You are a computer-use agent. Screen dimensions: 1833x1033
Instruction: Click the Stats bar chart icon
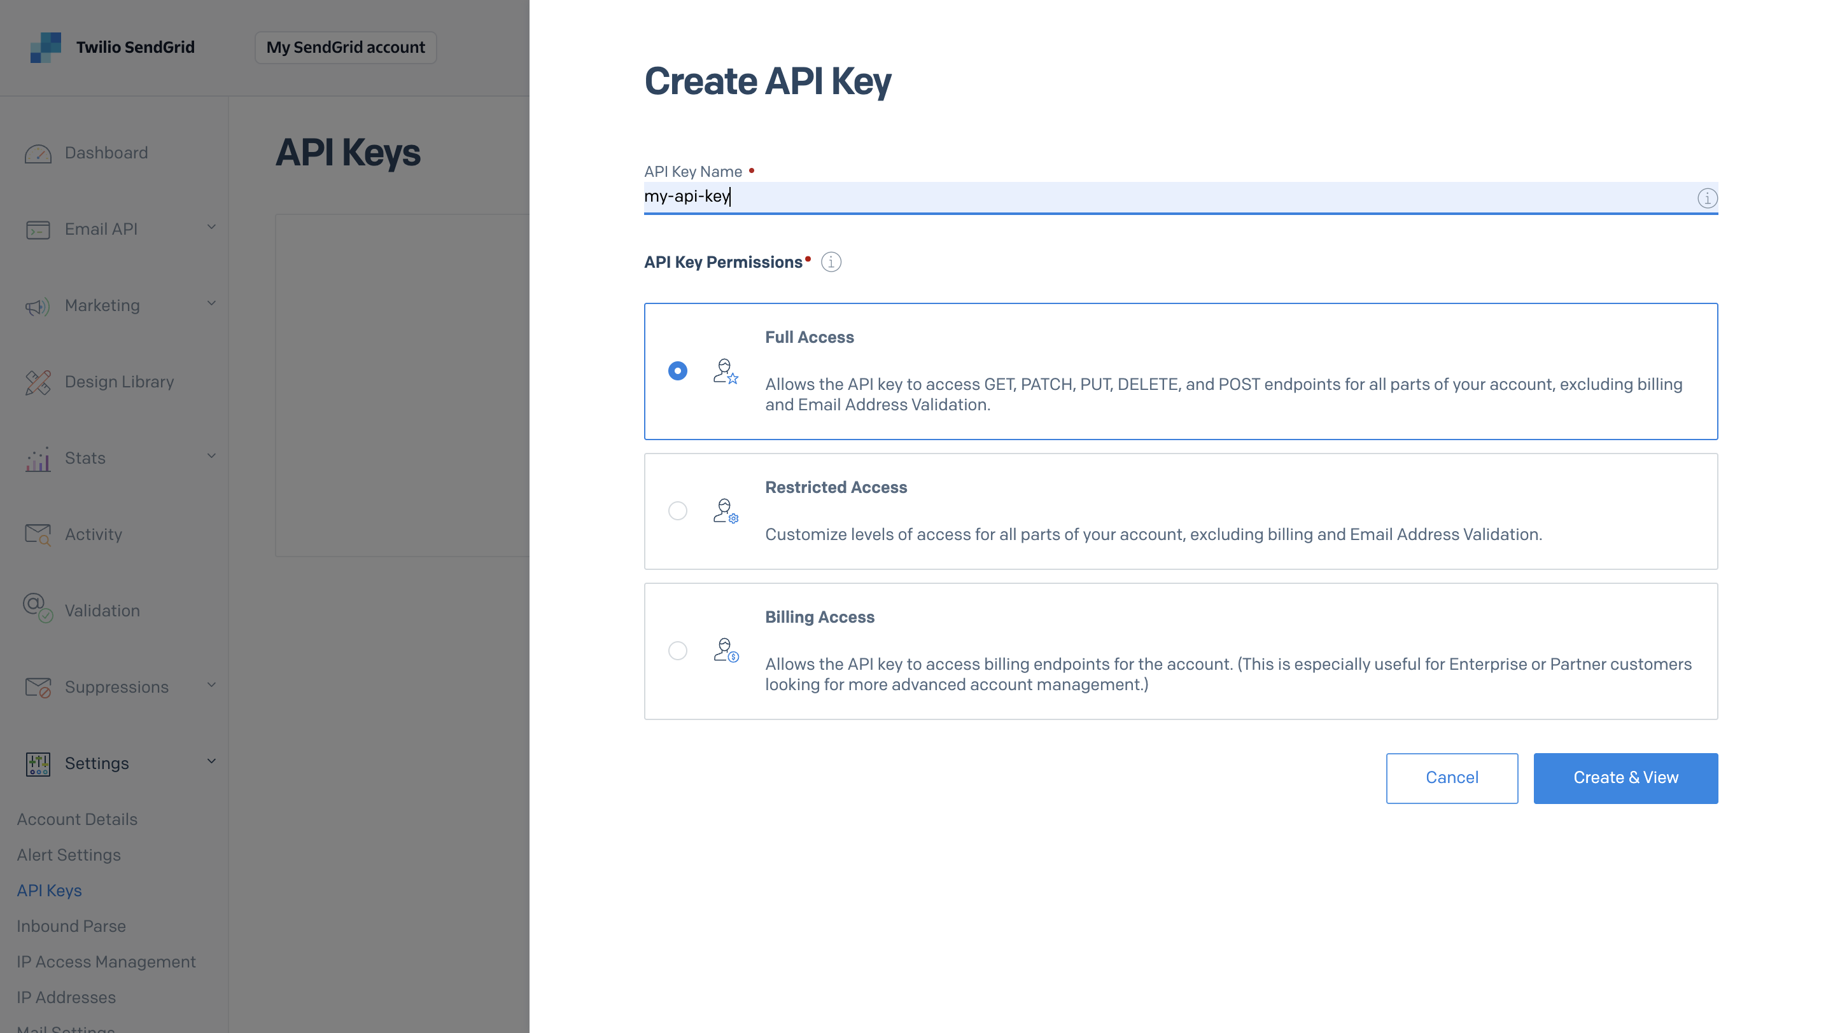pos(38,459)
